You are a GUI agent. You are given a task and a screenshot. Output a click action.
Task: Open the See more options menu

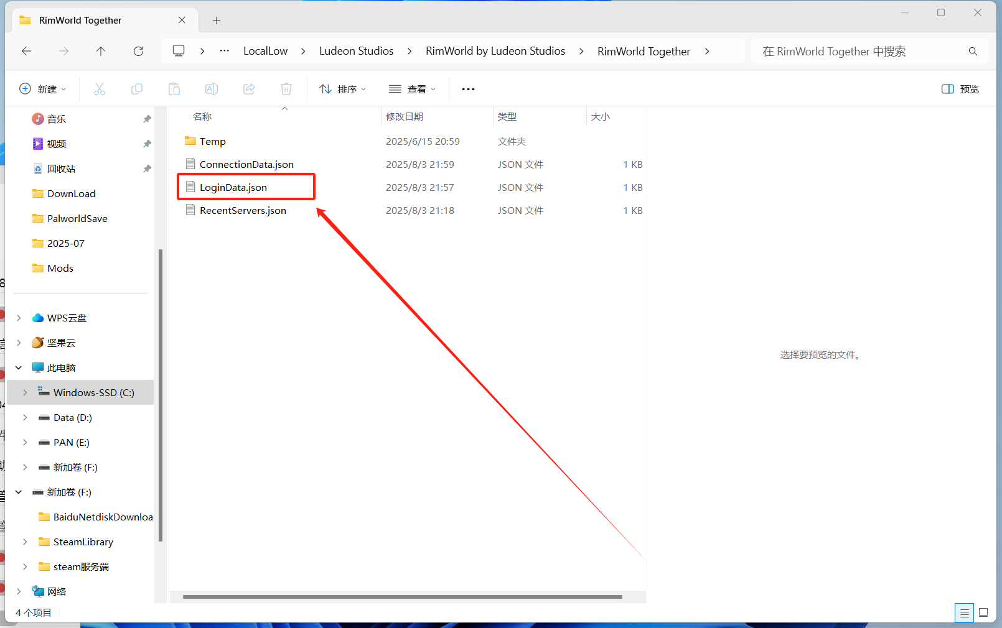[x=468, y=89]
